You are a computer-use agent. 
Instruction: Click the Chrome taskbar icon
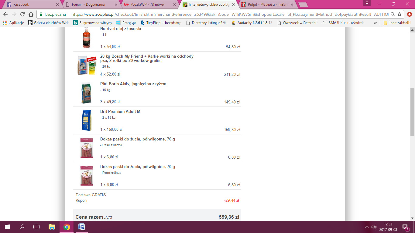tap(67, 227)
